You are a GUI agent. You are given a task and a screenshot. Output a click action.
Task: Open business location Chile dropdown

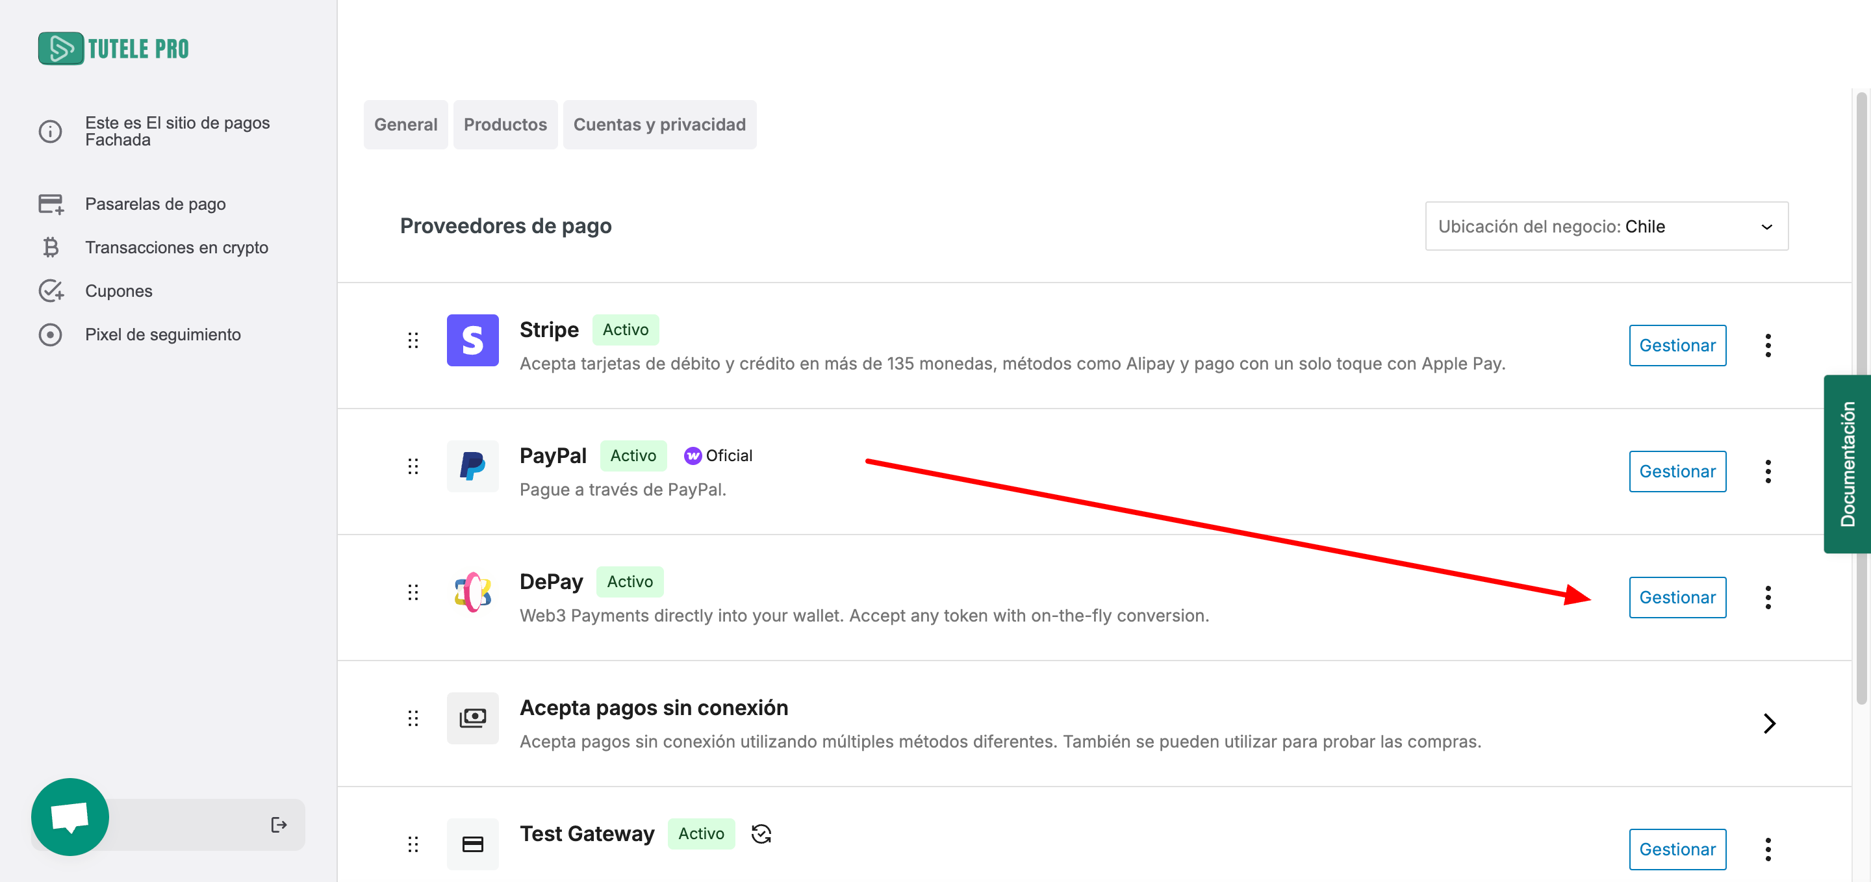1606,227
